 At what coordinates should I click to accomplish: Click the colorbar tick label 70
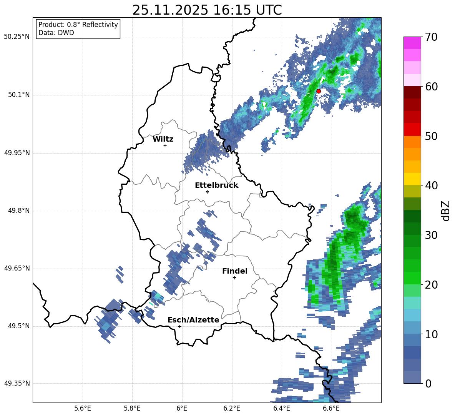click(431, 37)
